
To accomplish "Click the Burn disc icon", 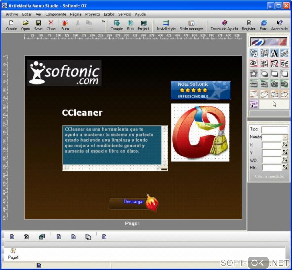I will pyautogui.click(x=65, y=25).
